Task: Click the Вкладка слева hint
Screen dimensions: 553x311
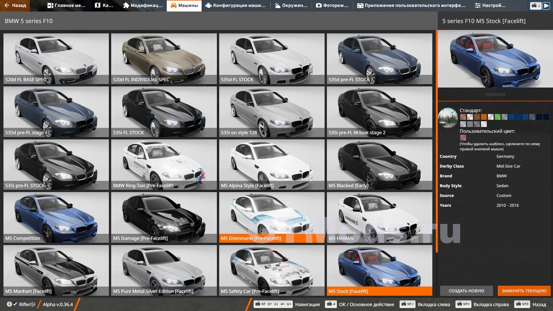Action: 425,304
